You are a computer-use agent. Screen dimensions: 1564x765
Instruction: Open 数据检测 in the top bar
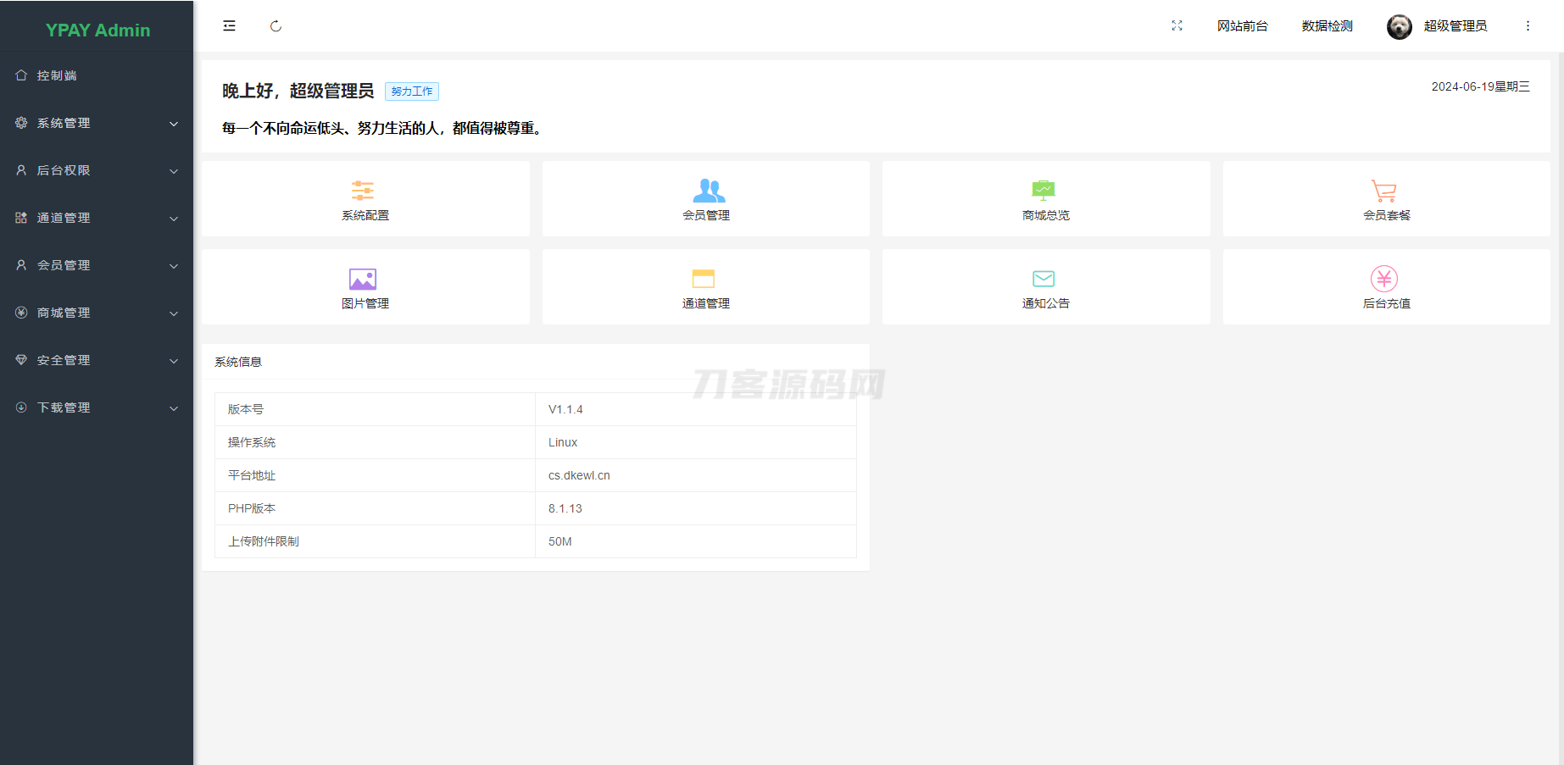(1327, 25)
